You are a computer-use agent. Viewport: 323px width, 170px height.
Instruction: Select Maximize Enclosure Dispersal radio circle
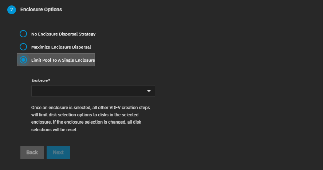[23, 47]
